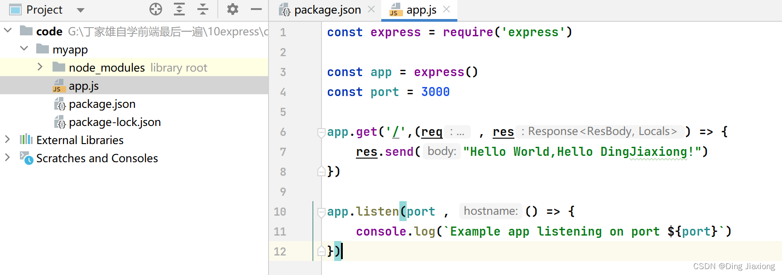Click the Collapse All icon
The height and width of the screenshot is (275, 782).
[x=203, y=9]
